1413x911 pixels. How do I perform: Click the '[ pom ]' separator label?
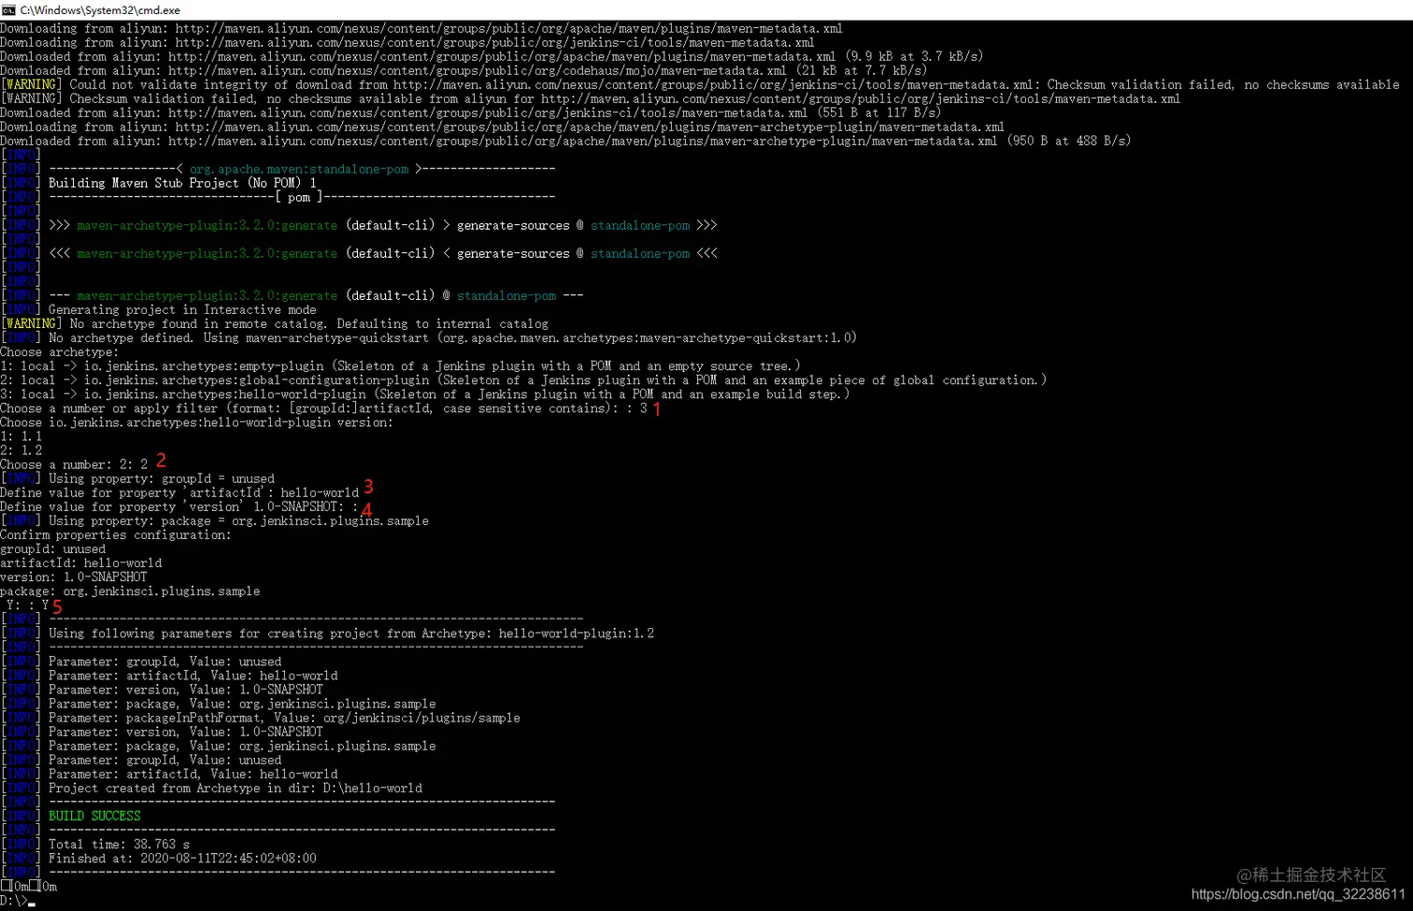tap(299, 197)
